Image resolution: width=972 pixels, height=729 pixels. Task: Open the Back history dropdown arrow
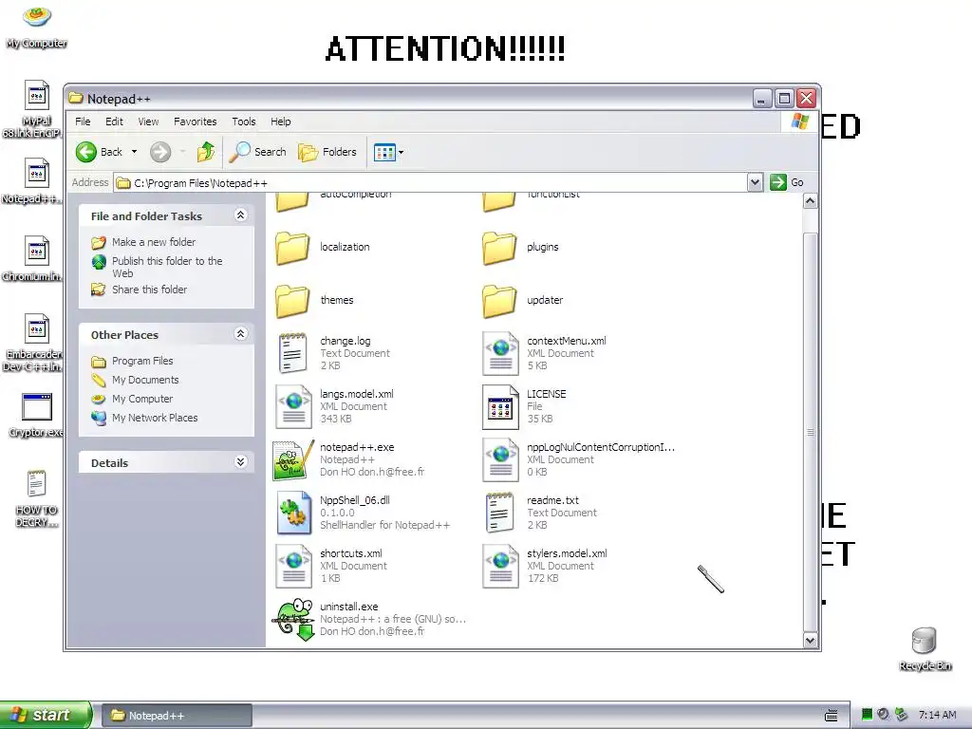click(135, 152)
